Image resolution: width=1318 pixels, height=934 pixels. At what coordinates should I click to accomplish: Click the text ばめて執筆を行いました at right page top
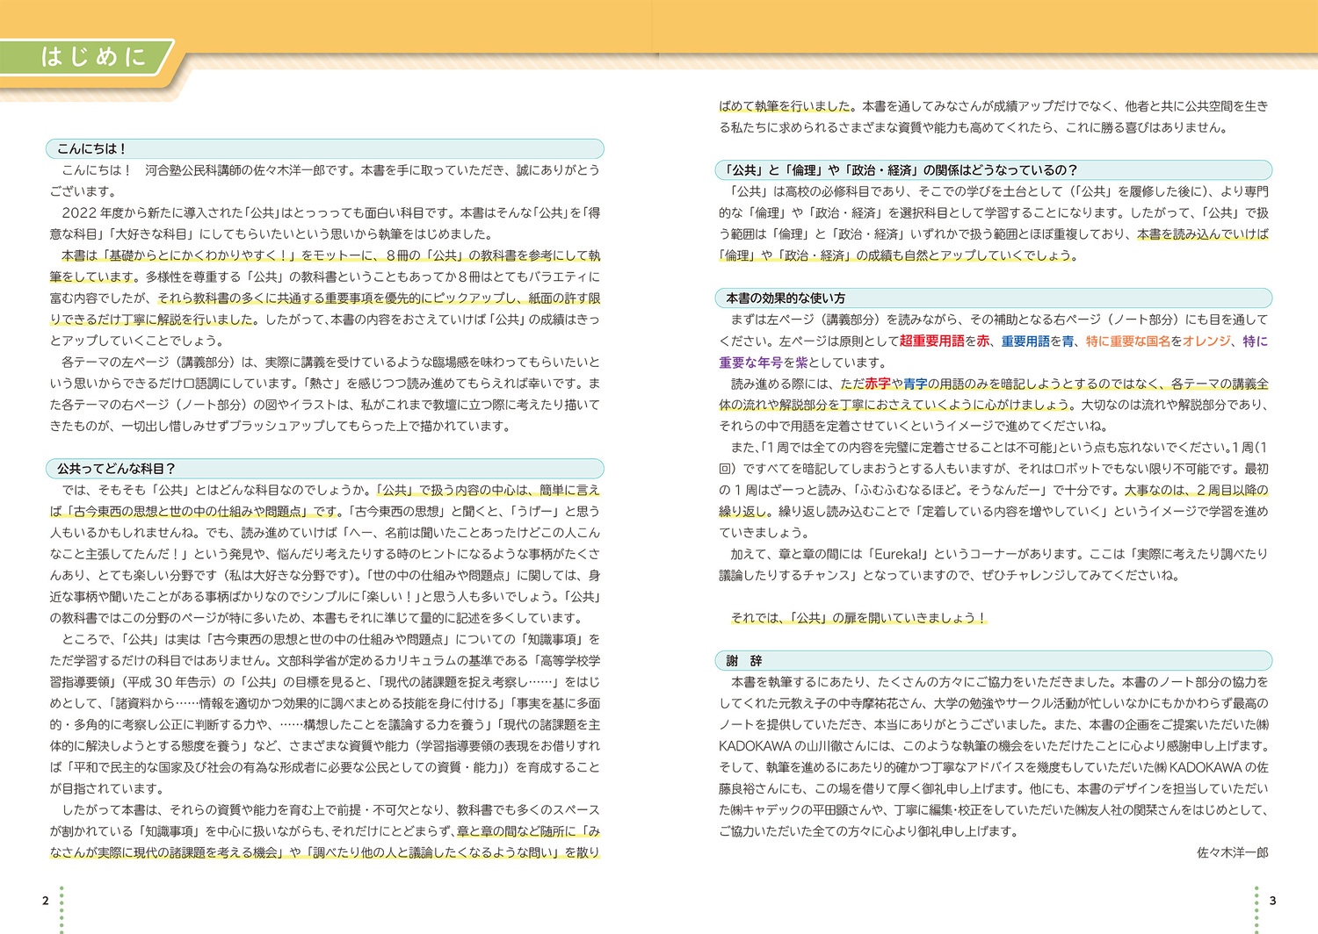tap(785, 106)
